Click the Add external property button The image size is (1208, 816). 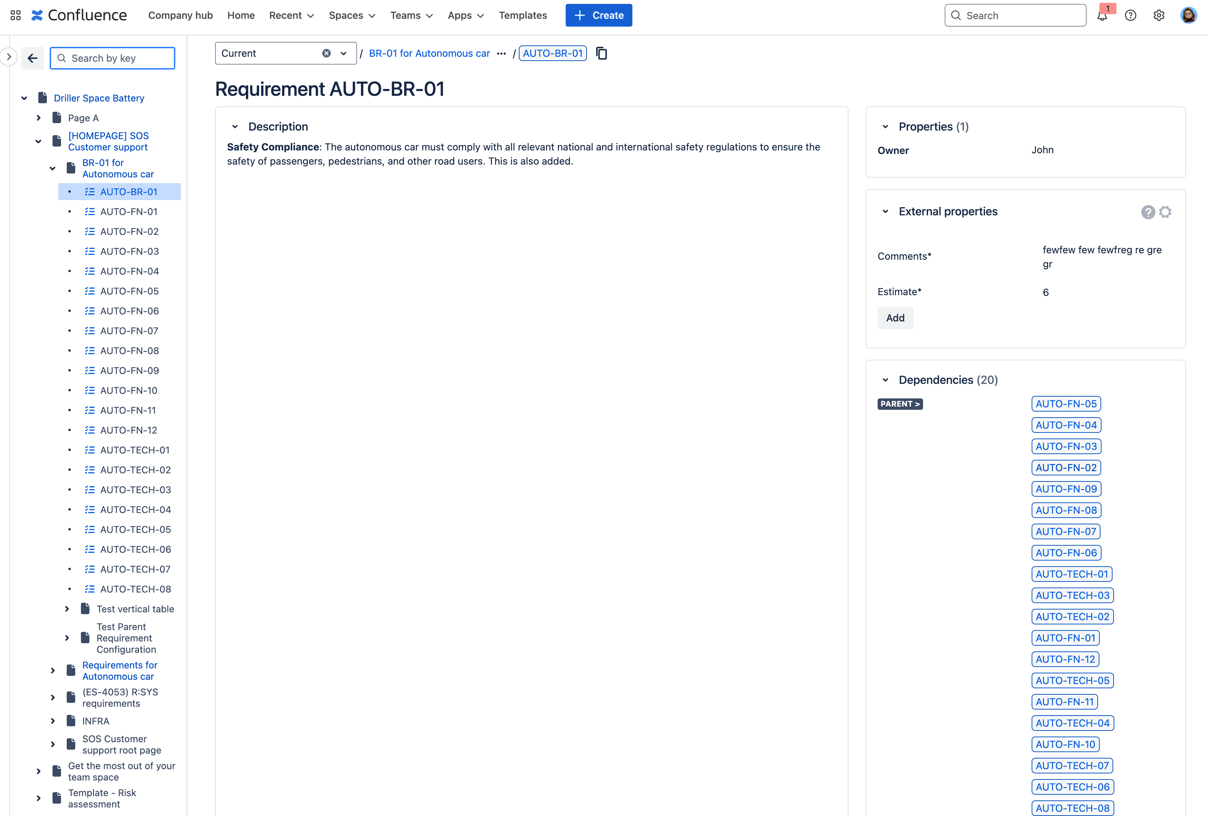tap(895, 318)
